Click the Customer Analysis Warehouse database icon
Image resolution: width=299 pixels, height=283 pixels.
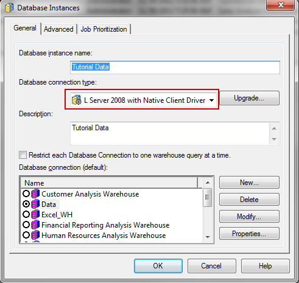(35, 194)
